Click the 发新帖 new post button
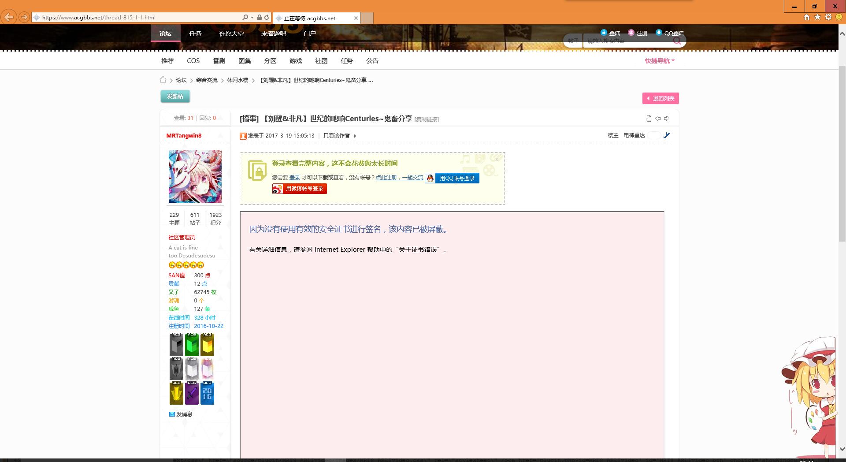Image resolution: width=846 pixels, height=462 pixels. (x=175, y=96)
